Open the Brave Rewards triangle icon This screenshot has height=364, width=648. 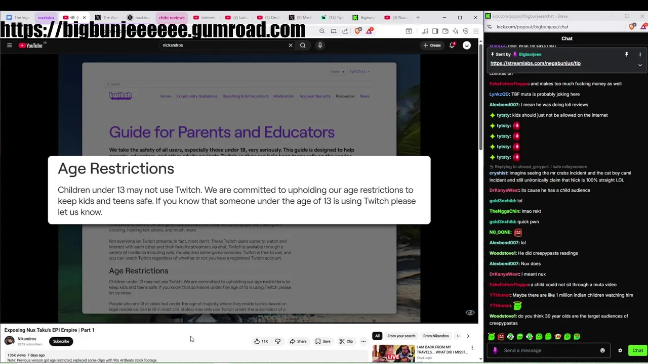pos(370,31)
